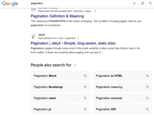Open more options for Merriam-Webster result

95,11
